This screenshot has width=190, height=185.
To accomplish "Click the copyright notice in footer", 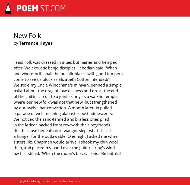I will click(47, 181).
